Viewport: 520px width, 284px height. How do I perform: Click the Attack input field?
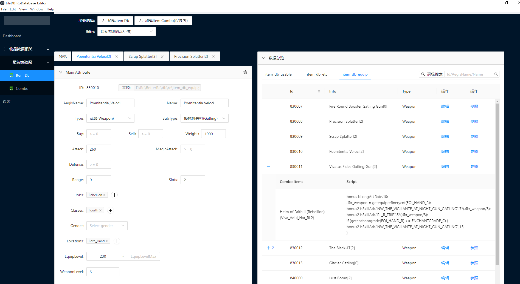(x=99, y=149)
